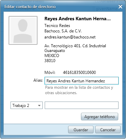Click postal code 38010
Image resolution: width=126 pixels, height=139 pixels.
(x=50, y=61)
